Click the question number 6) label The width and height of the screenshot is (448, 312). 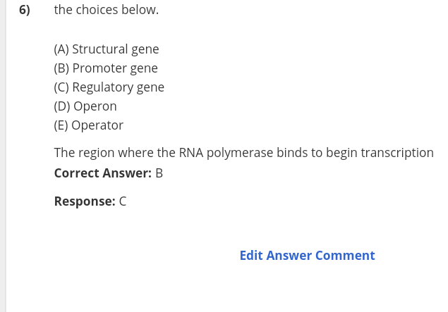tap(24, 10)
